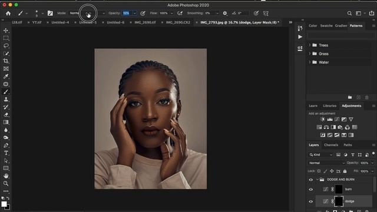Select the Eyedropper tool
This screenshot has height=212, width=377.
pyautogui.click(x=6, y=77)
